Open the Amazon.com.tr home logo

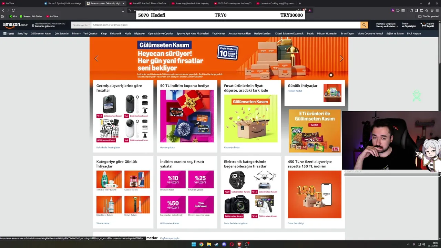[16, 25]
